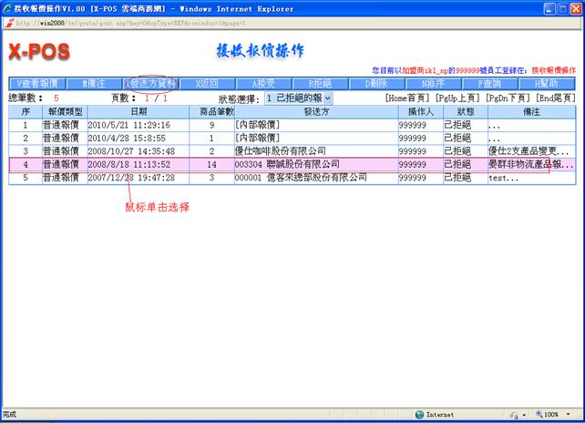Reject the quote using R拒絕
This screenshot has width=585, height=423.
coord(320,83)
